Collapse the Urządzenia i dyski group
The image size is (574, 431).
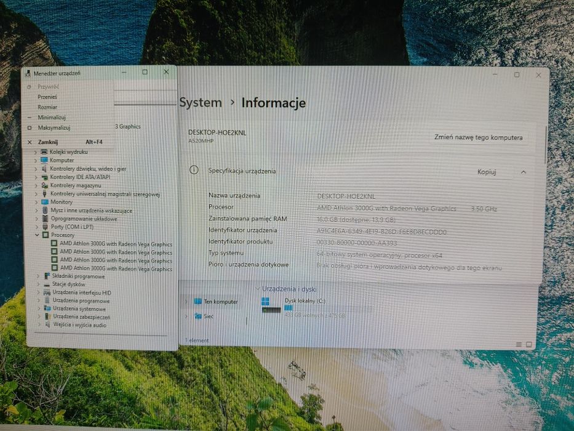coord(257,289)
